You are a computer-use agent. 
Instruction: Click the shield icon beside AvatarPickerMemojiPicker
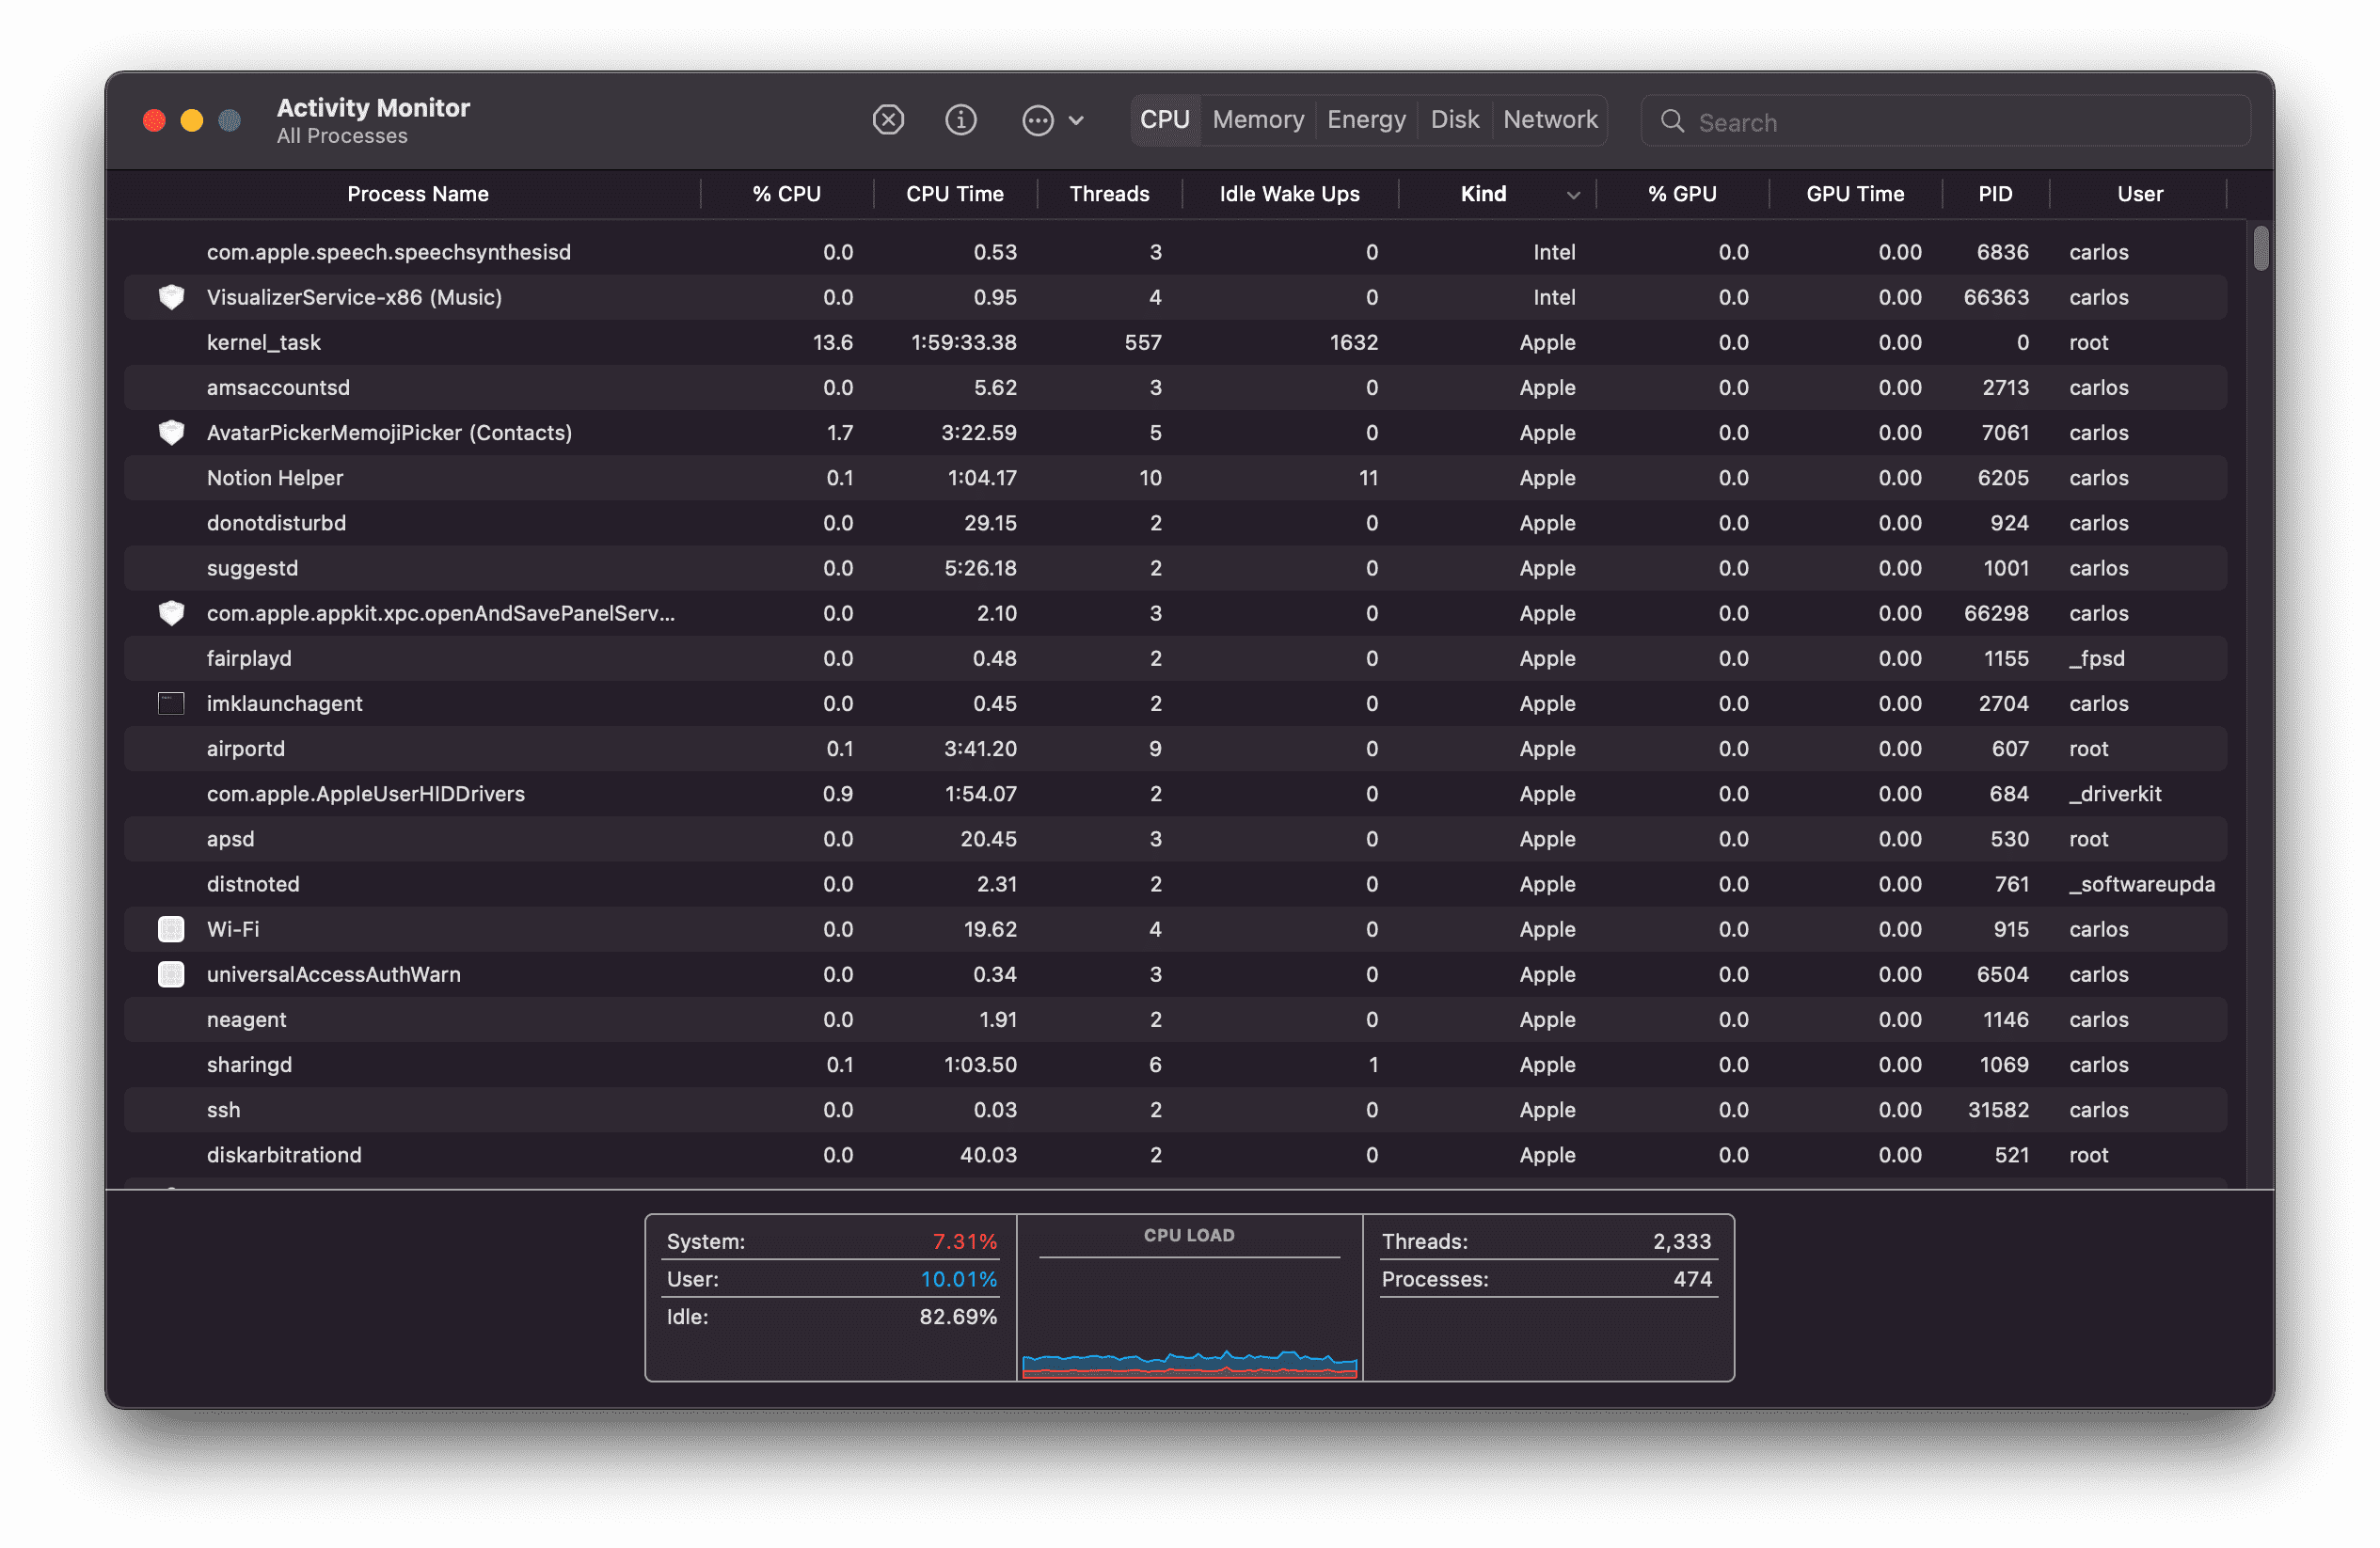click(x=170, y=432)
